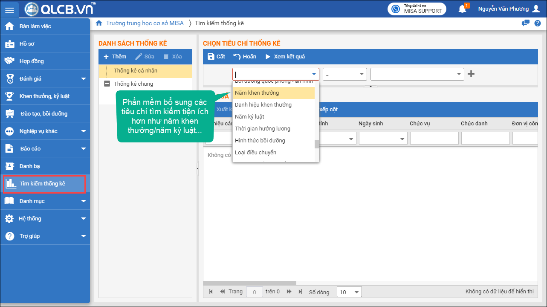Viewport: 547px width, 307px height.
Task: Open the notification bell
Action: tap(462, 9)
